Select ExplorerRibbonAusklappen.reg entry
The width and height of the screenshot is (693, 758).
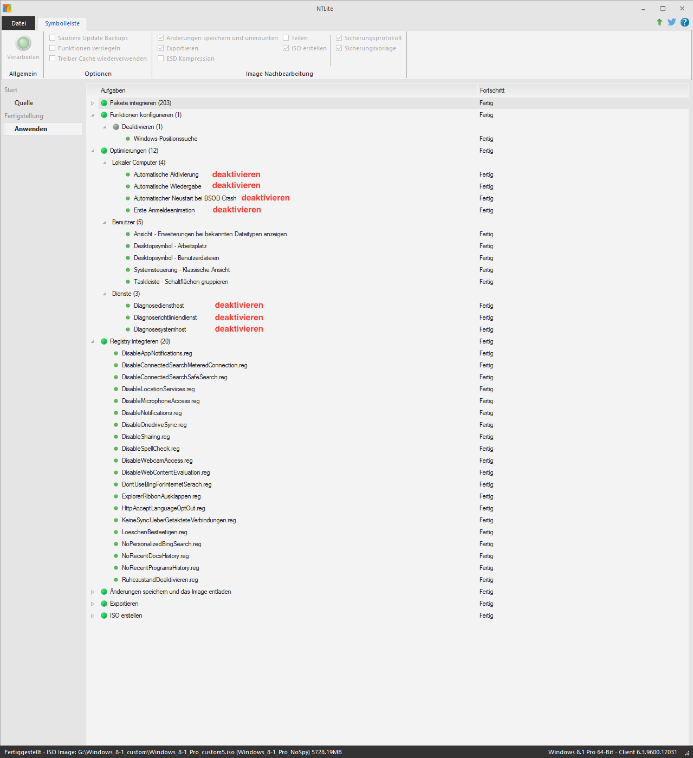[161, 496]
